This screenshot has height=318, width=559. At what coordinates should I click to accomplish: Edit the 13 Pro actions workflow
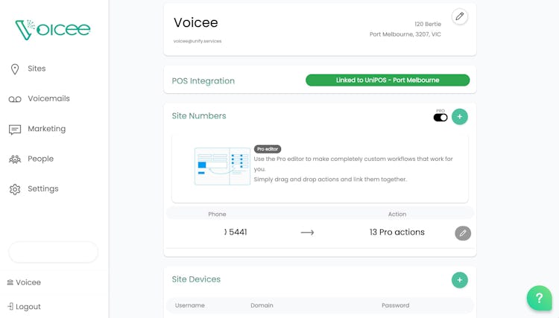point(463,233)
